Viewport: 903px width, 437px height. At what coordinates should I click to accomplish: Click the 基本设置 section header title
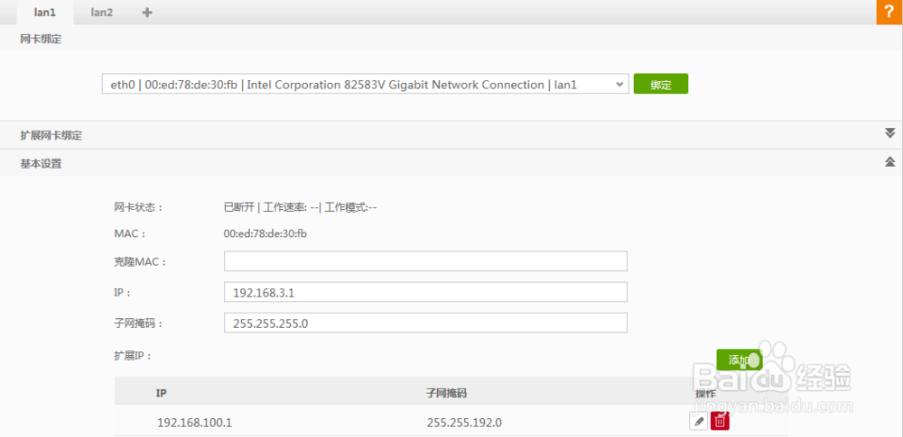coord(41,163)
